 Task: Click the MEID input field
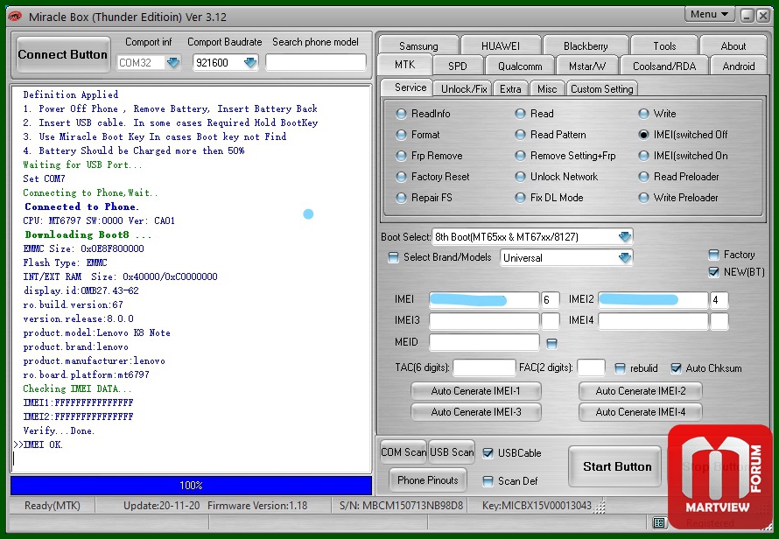(484, 342)
